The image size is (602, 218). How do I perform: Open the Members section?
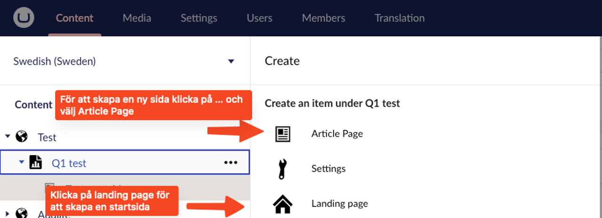pyautogui.click(x=324, y=18)
